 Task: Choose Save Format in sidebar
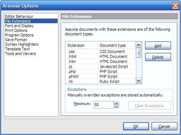tap(16, 40)
